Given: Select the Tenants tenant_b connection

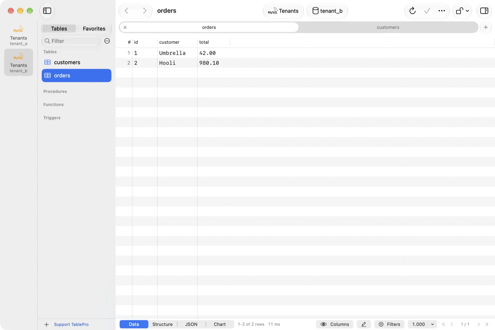Looking at the screenshot, I should (x=19, y=62).
